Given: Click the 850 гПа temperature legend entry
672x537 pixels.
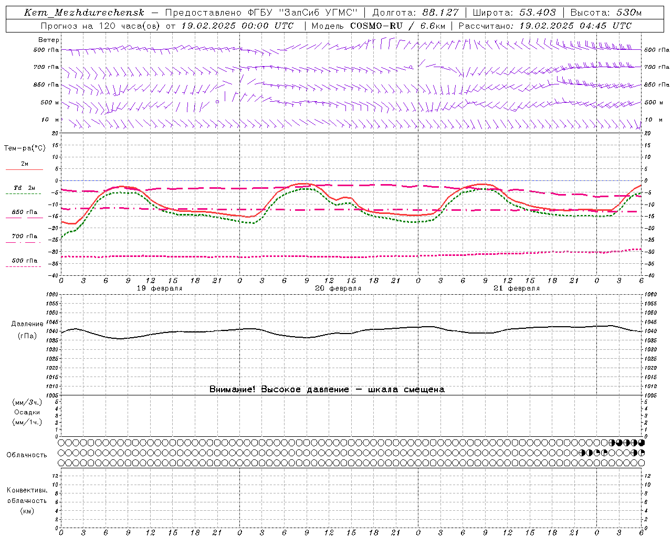Looking at the screenshot, I should tap(25, 212).
